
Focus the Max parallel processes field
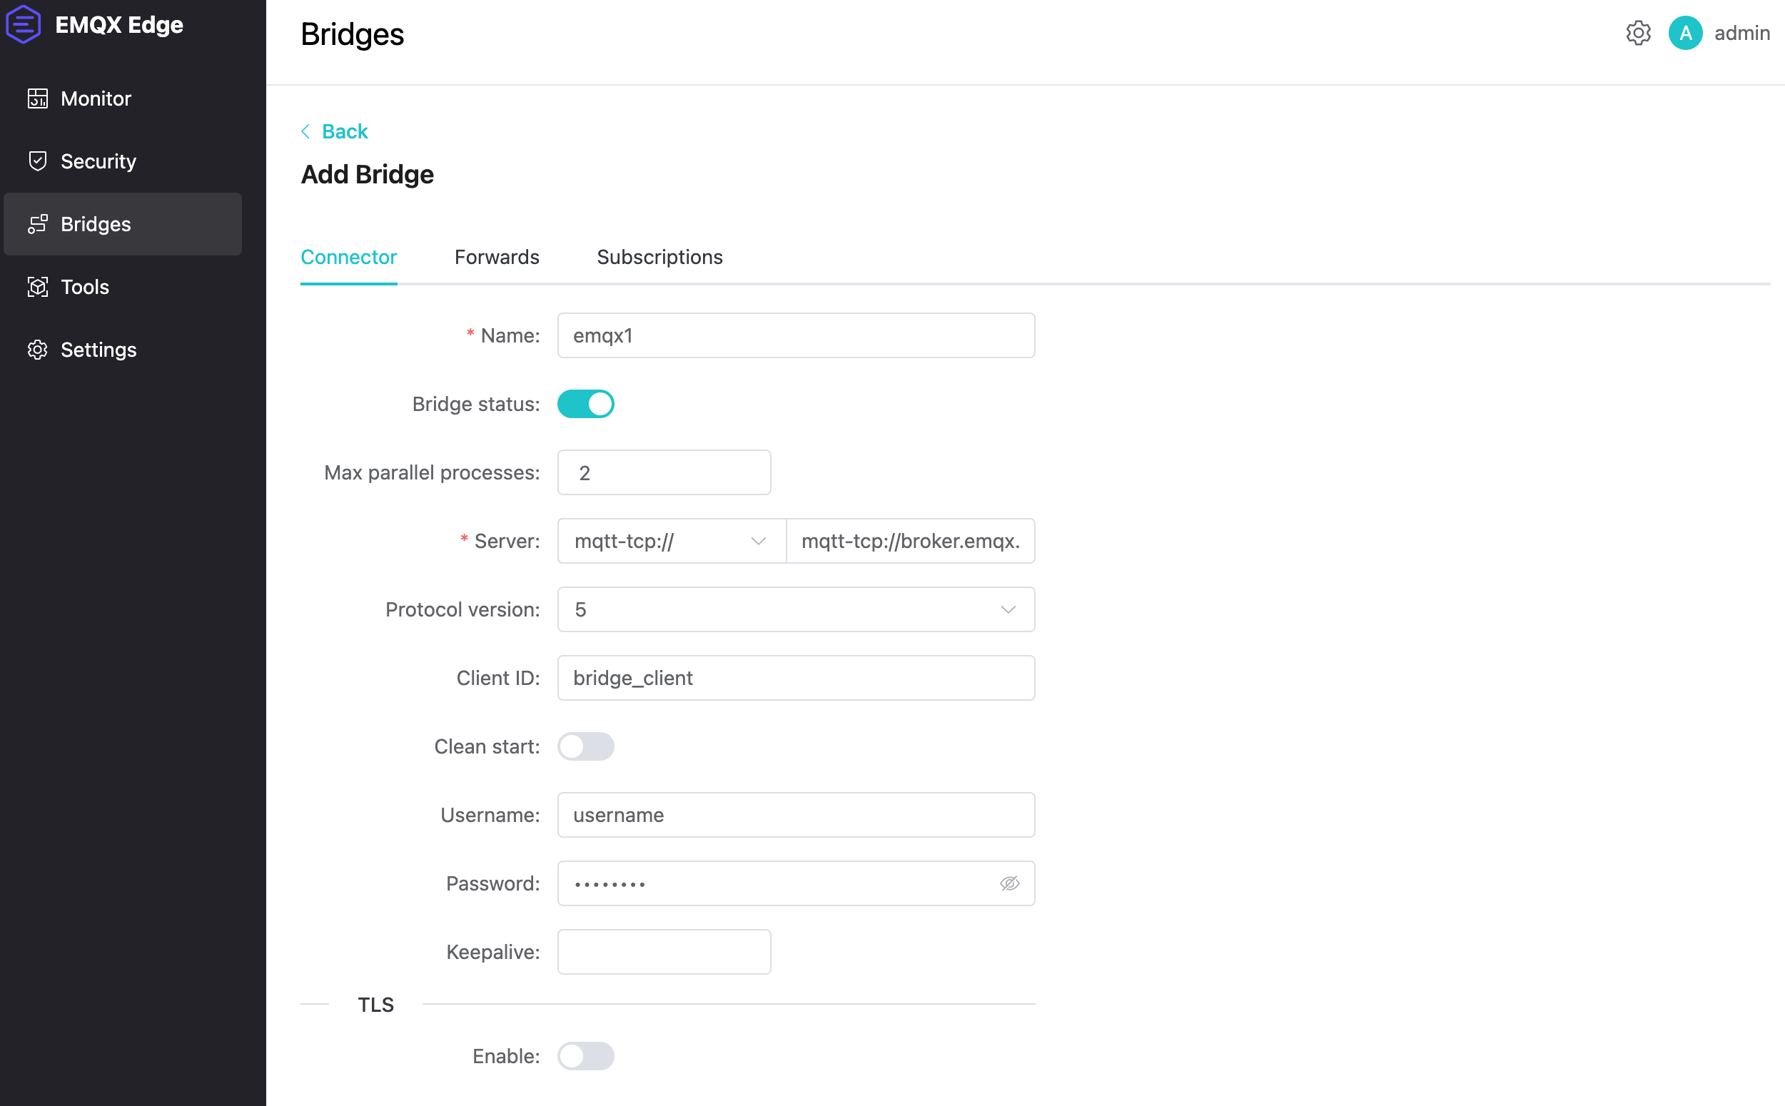click(x=664, y=472)
